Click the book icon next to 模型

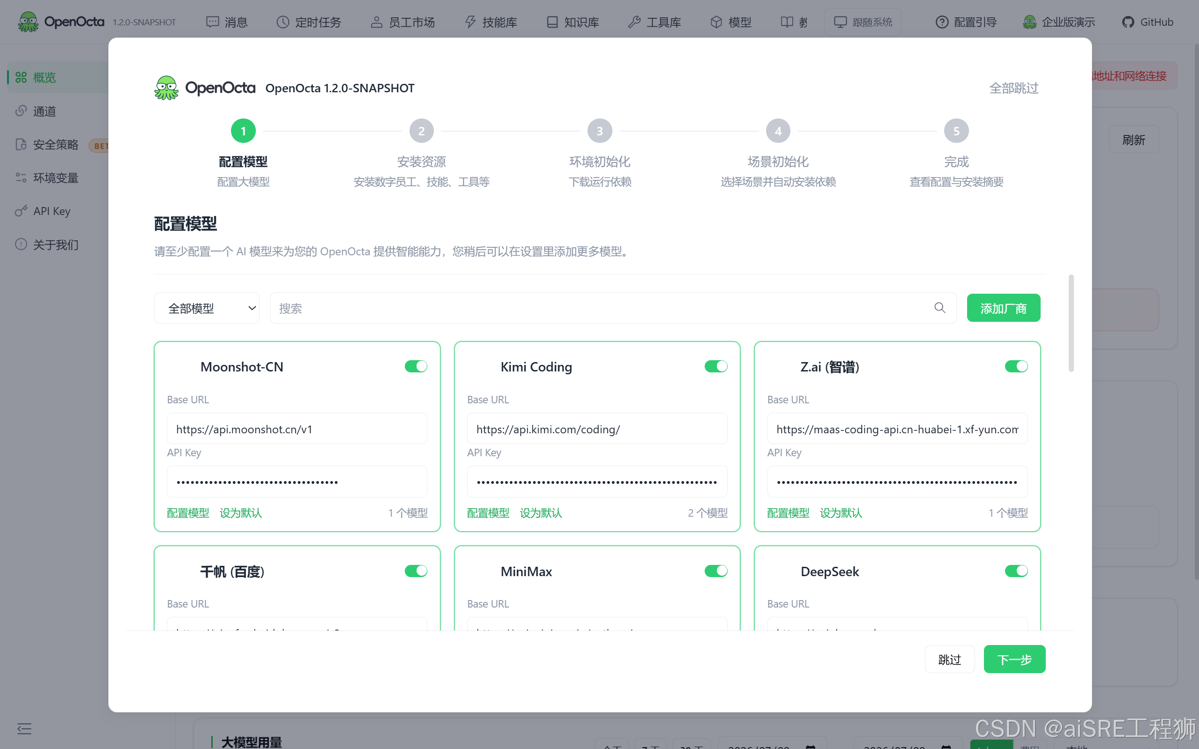[x=786, y=22]
